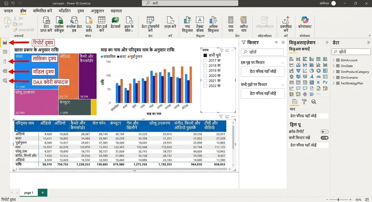Insert a Text Box (टेक्स्ट बॉक्स)

point(200,24)
